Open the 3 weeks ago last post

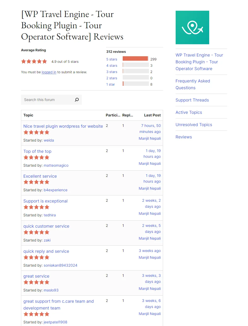click(150, 251)
